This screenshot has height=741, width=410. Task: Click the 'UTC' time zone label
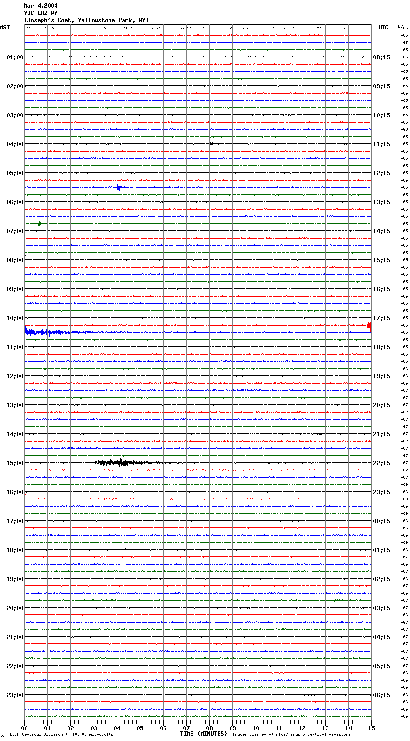(x=383, y=28)
